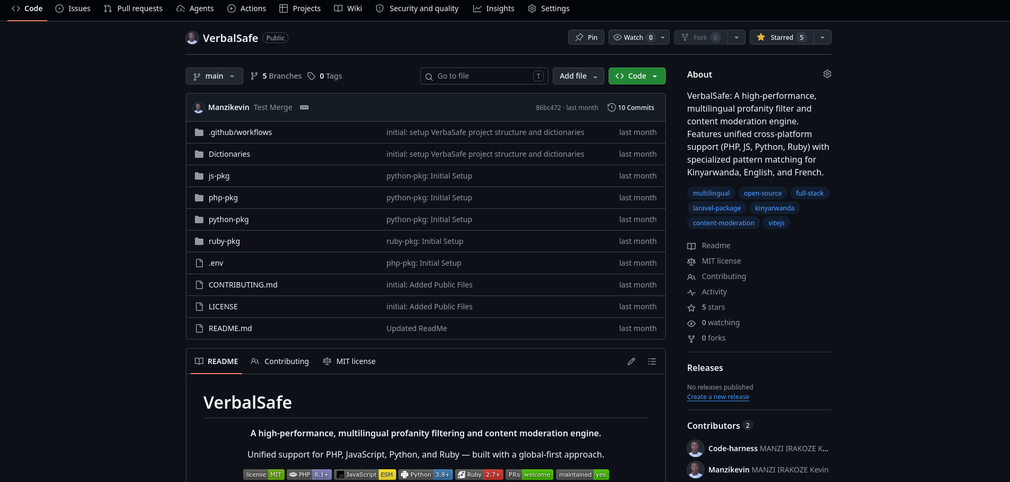Open the Add file dropdown
The image size is (1010, 482).
(x=578, y=76)
